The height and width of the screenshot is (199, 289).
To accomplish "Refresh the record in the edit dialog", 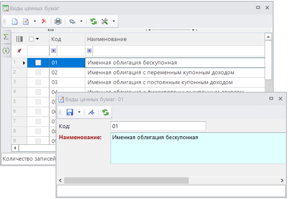I will click(x=104, y=112).
